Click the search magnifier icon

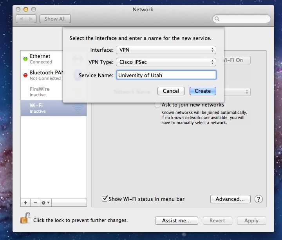pos(217,19)
